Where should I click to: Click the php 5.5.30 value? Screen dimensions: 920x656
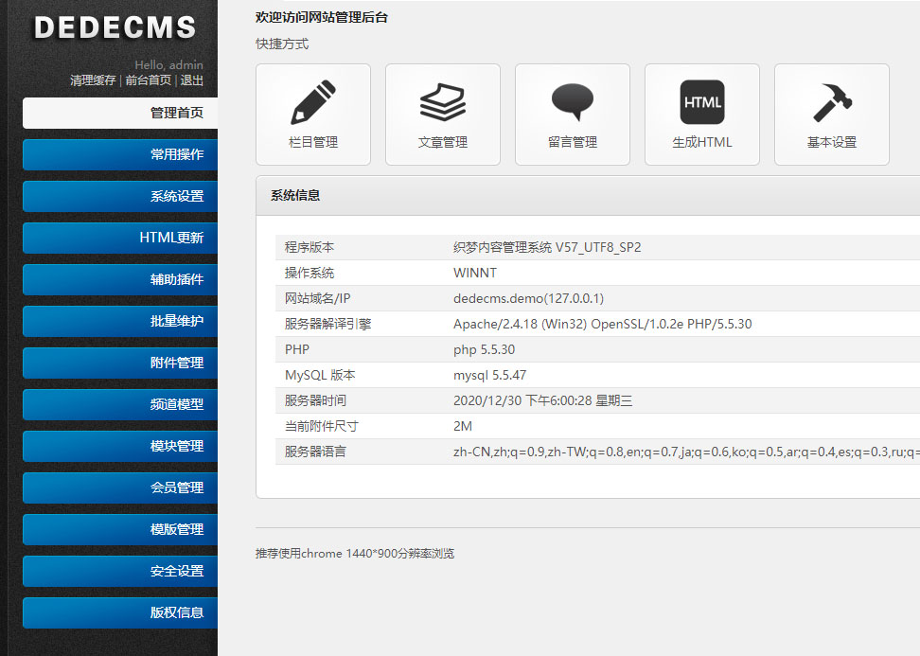pos(484,349)
